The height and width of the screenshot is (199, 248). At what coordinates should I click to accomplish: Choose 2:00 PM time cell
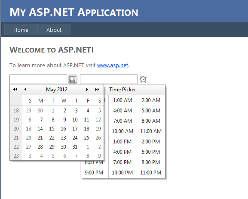[x=151, y=142]
